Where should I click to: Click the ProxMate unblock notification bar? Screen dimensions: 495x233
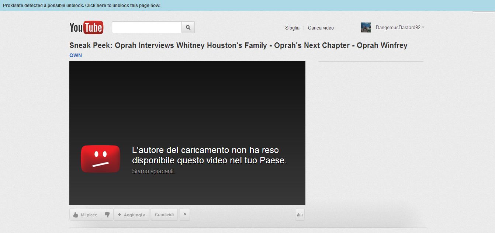click(x=247, y=6)
